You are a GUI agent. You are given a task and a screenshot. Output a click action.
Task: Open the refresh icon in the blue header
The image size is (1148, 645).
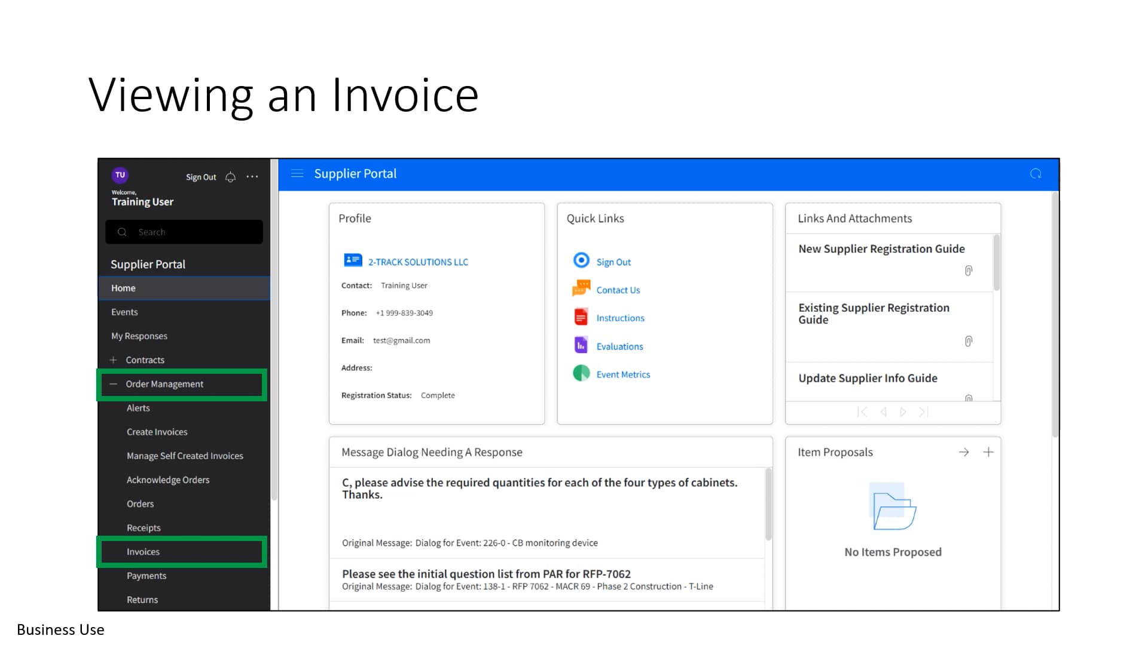tap(1035, 173)
